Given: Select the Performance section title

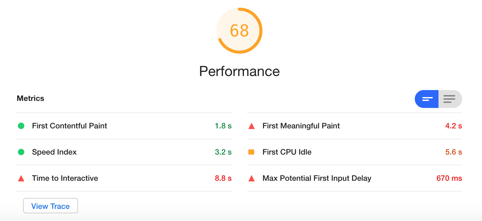Looking at the screenshot, I should coord(239,71).
